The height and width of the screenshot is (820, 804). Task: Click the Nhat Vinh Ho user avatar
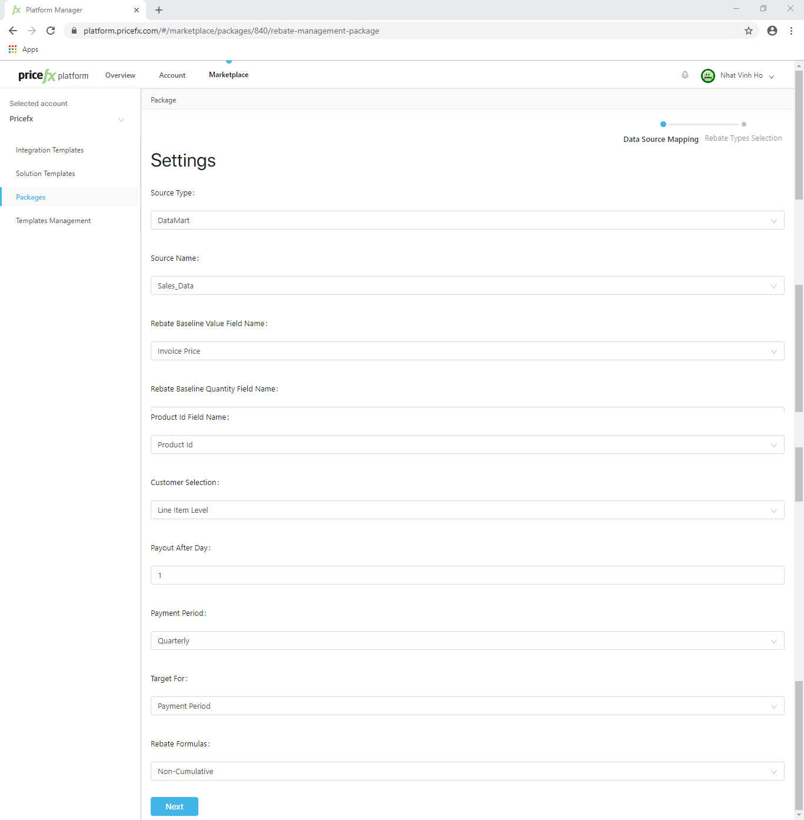(x=707, y=75)
